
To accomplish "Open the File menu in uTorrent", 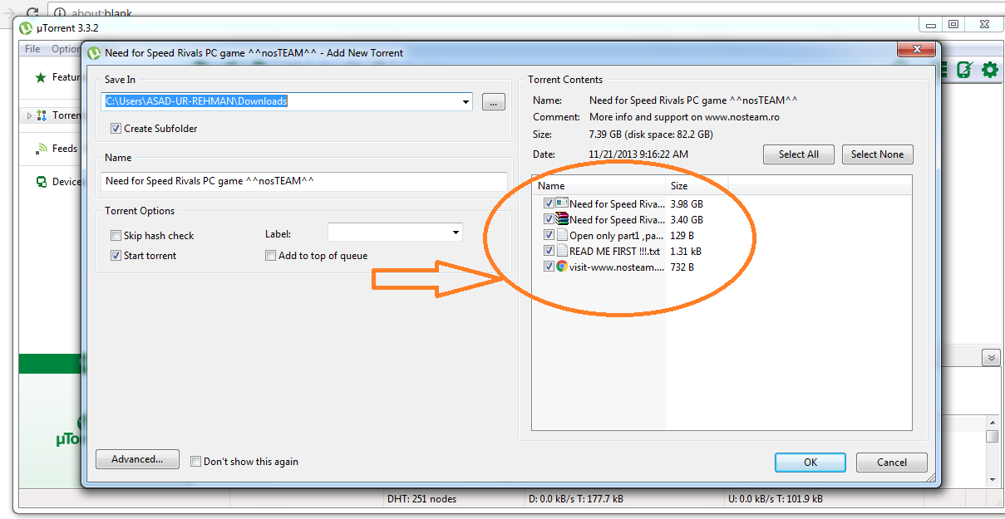I will [x=32, y=49].
